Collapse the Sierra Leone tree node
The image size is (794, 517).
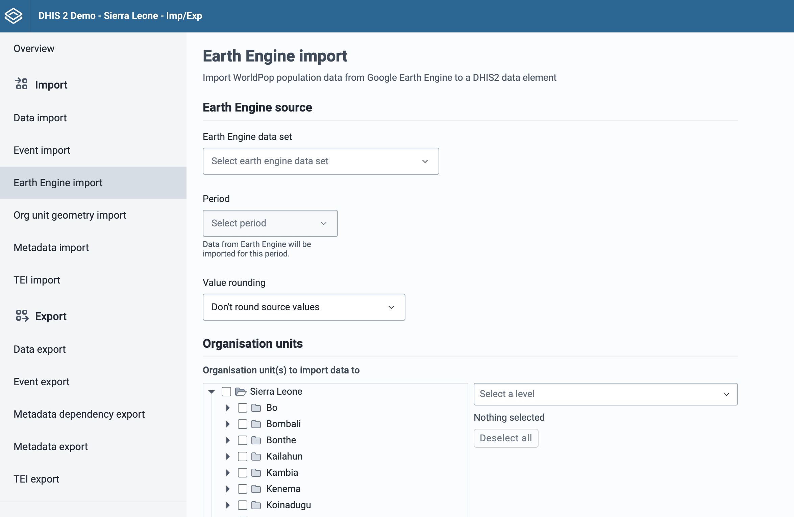coord(212,392)
